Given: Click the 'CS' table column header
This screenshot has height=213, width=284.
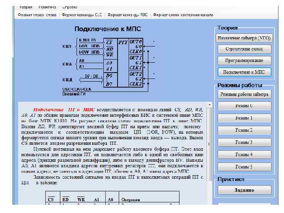Looking at the screenshot, I should pos(51,200).
